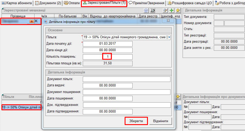Open Примітки/Звернення tab
The image size is (245, 131).
click(x=146, y=3)
